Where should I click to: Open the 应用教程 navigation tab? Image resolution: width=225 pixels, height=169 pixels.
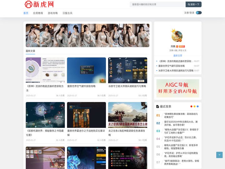coord(38,13)
